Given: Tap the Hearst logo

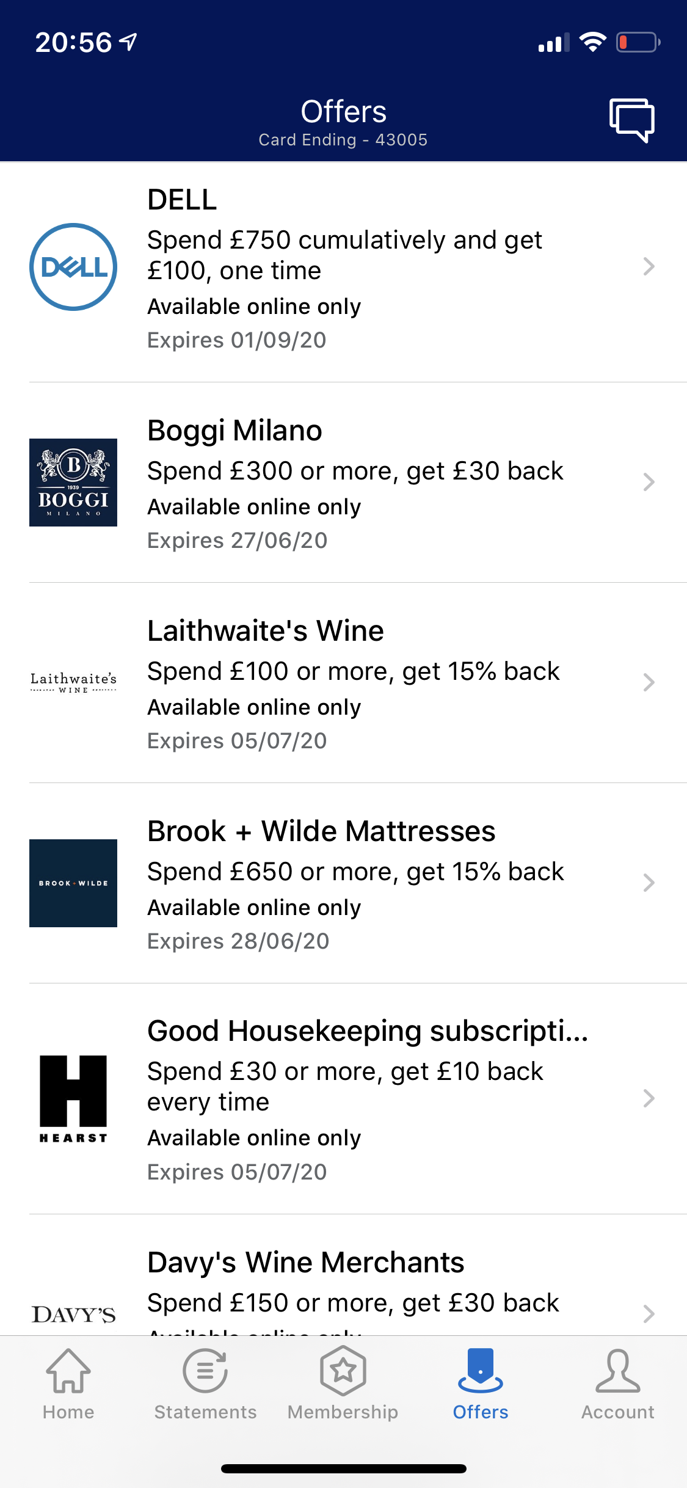Looking at the screenshot, I should [x=73, y=1099].
